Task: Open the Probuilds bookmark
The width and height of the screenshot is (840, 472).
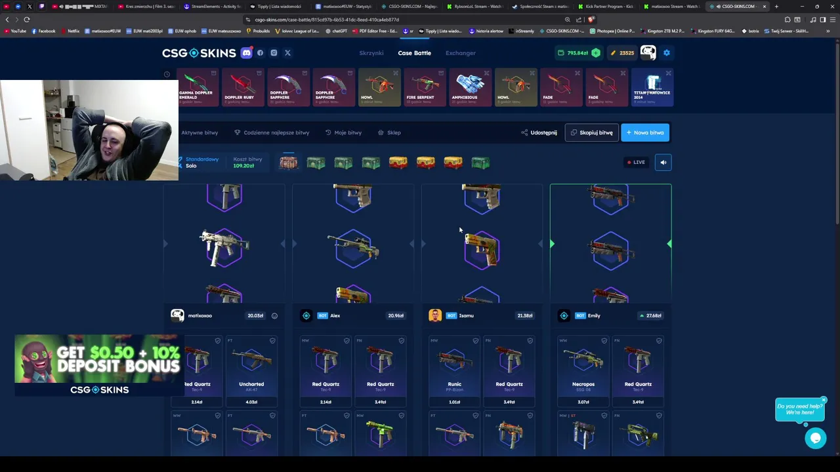Action: tap(258, 31)
